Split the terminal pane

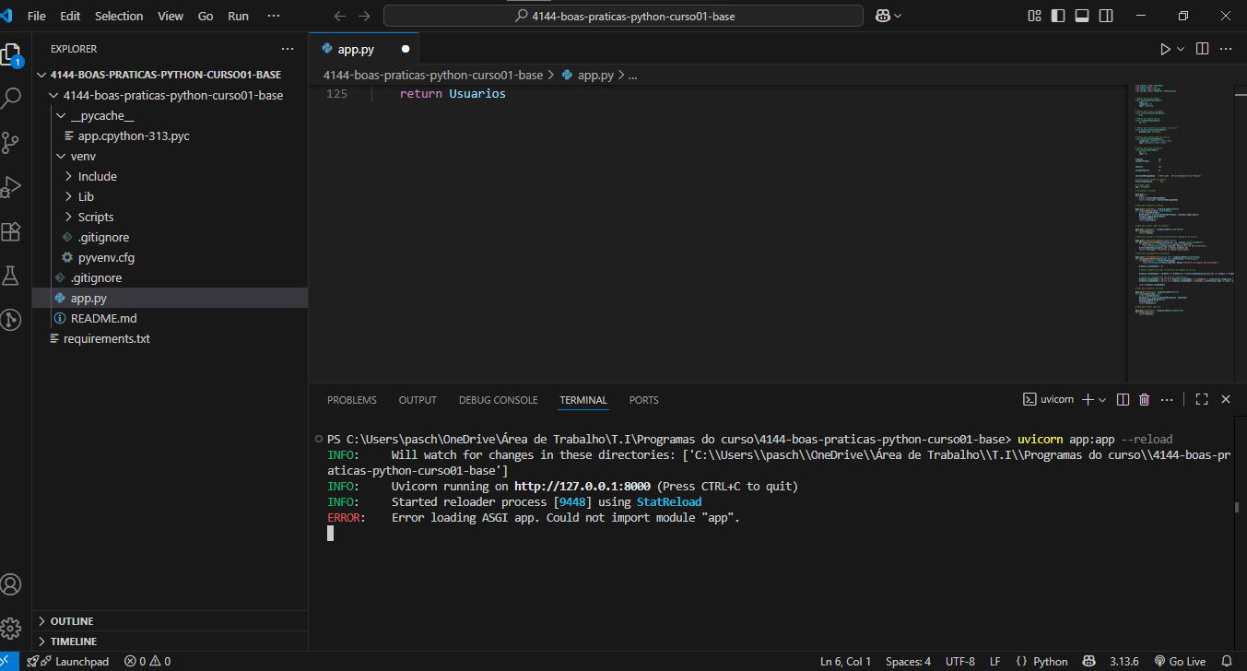(x=1123, y=399)
